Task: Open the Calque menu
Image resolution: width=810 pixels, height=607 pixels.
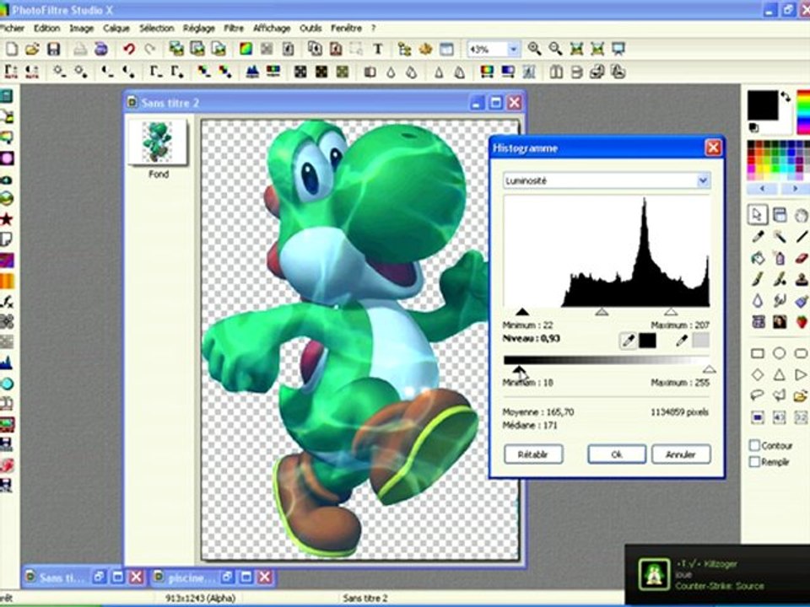Action: coord(116,29)
